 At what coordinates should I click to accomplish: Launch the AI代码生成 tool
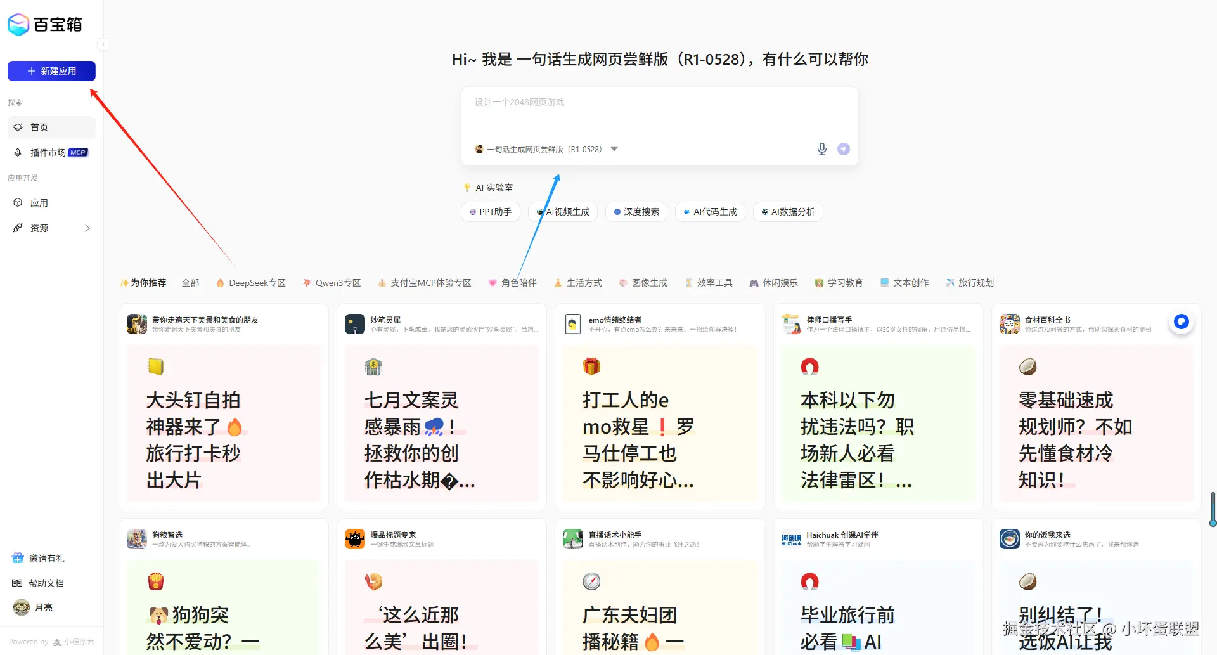710,212
